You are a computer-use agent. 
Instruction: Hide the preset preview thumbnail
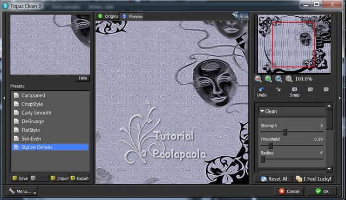pos(83,78)
